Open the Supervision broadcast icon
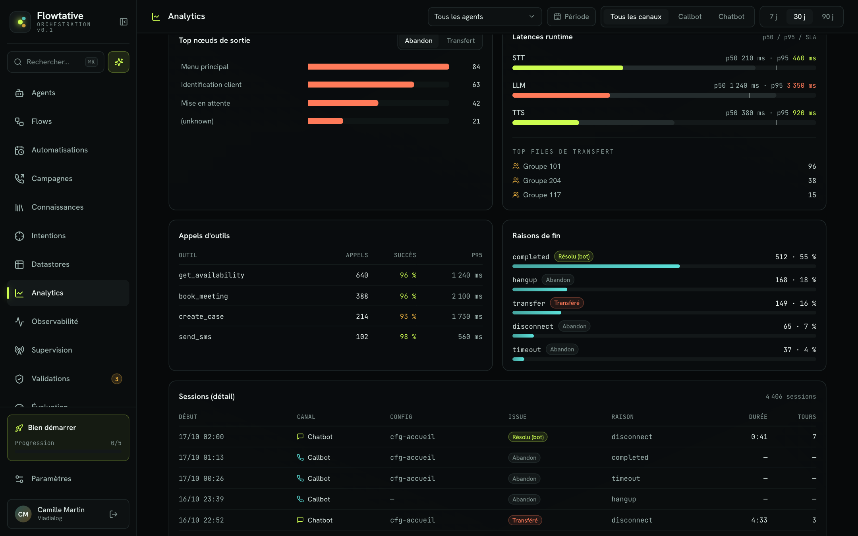This screenshot has width=858, height=536. [x=19, y=350]
